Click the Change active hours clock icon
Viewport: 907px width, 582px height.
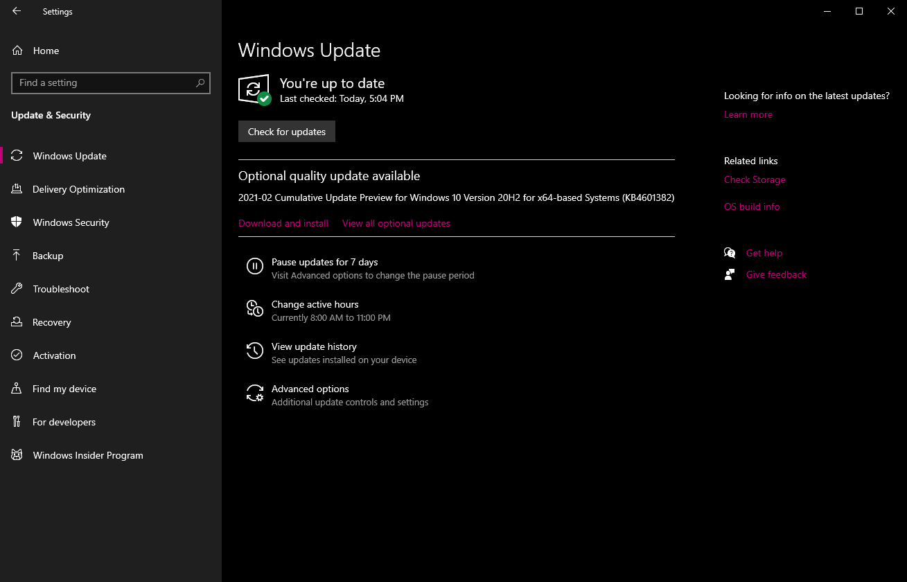point(254,308)
